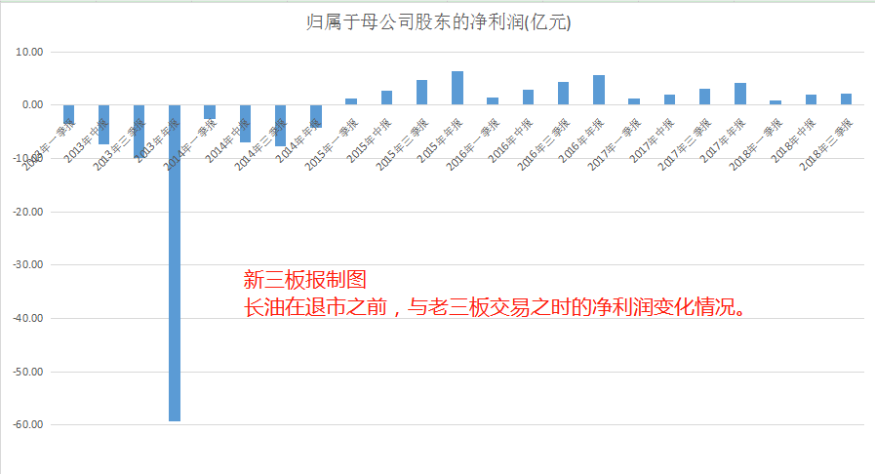Click the 2015年一季报 data bar
Viewport: 875px width, 474px height.
pos(351,101)
